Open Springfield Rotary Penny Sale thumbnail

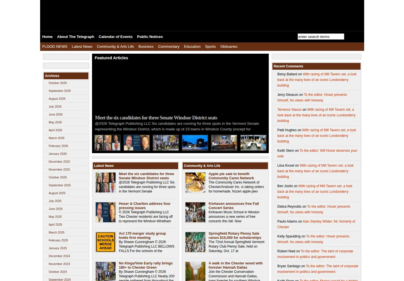pyautogui.click(x=195, y=242)
